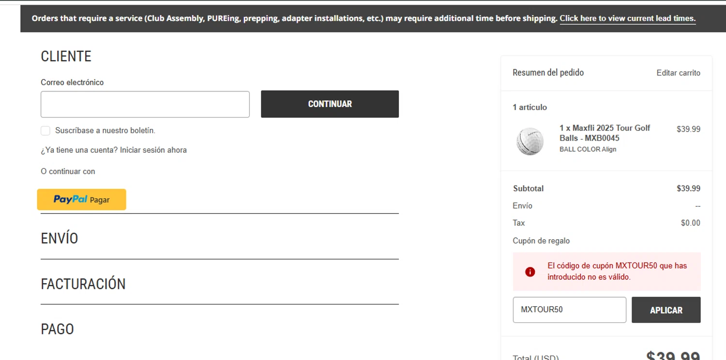
Task: Click the Maxfli golf ball product thumbnail
Action: pyautogui.click(x=530, y=141)
